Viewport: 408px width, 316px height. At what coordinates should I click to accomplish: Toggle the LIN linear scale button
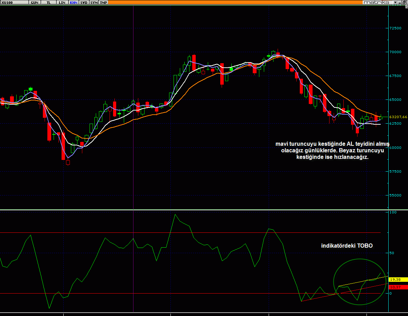point(62,2)
